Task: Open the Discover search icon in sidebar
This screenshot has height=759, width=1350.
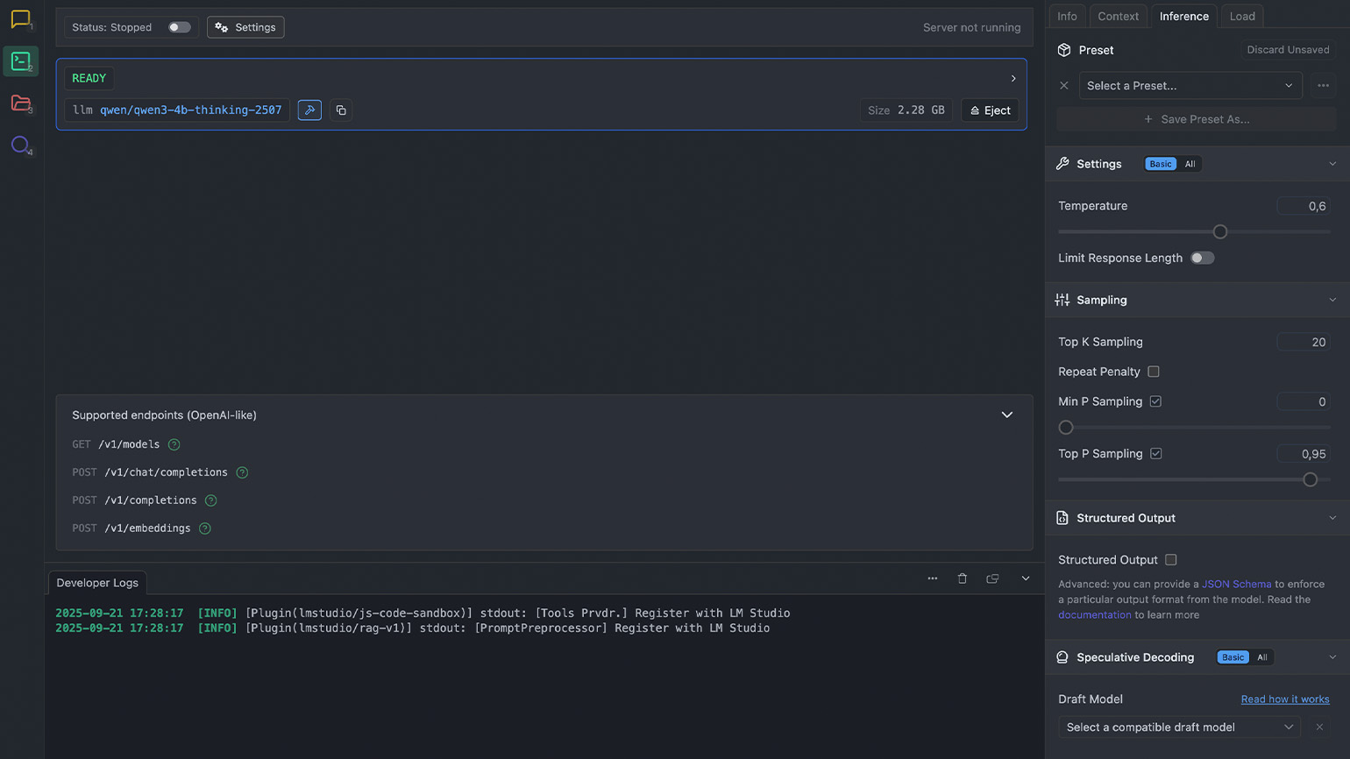Action: (x=20, y=145)
